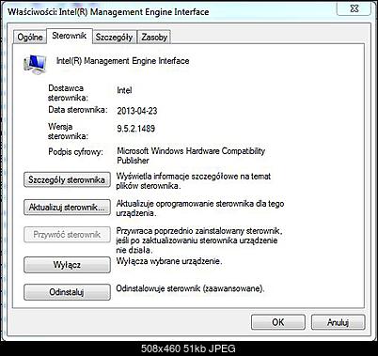This screenshot has width=378, height=356.
Task: Select driver version 9.5.2.1489
Action: point(136,129)
